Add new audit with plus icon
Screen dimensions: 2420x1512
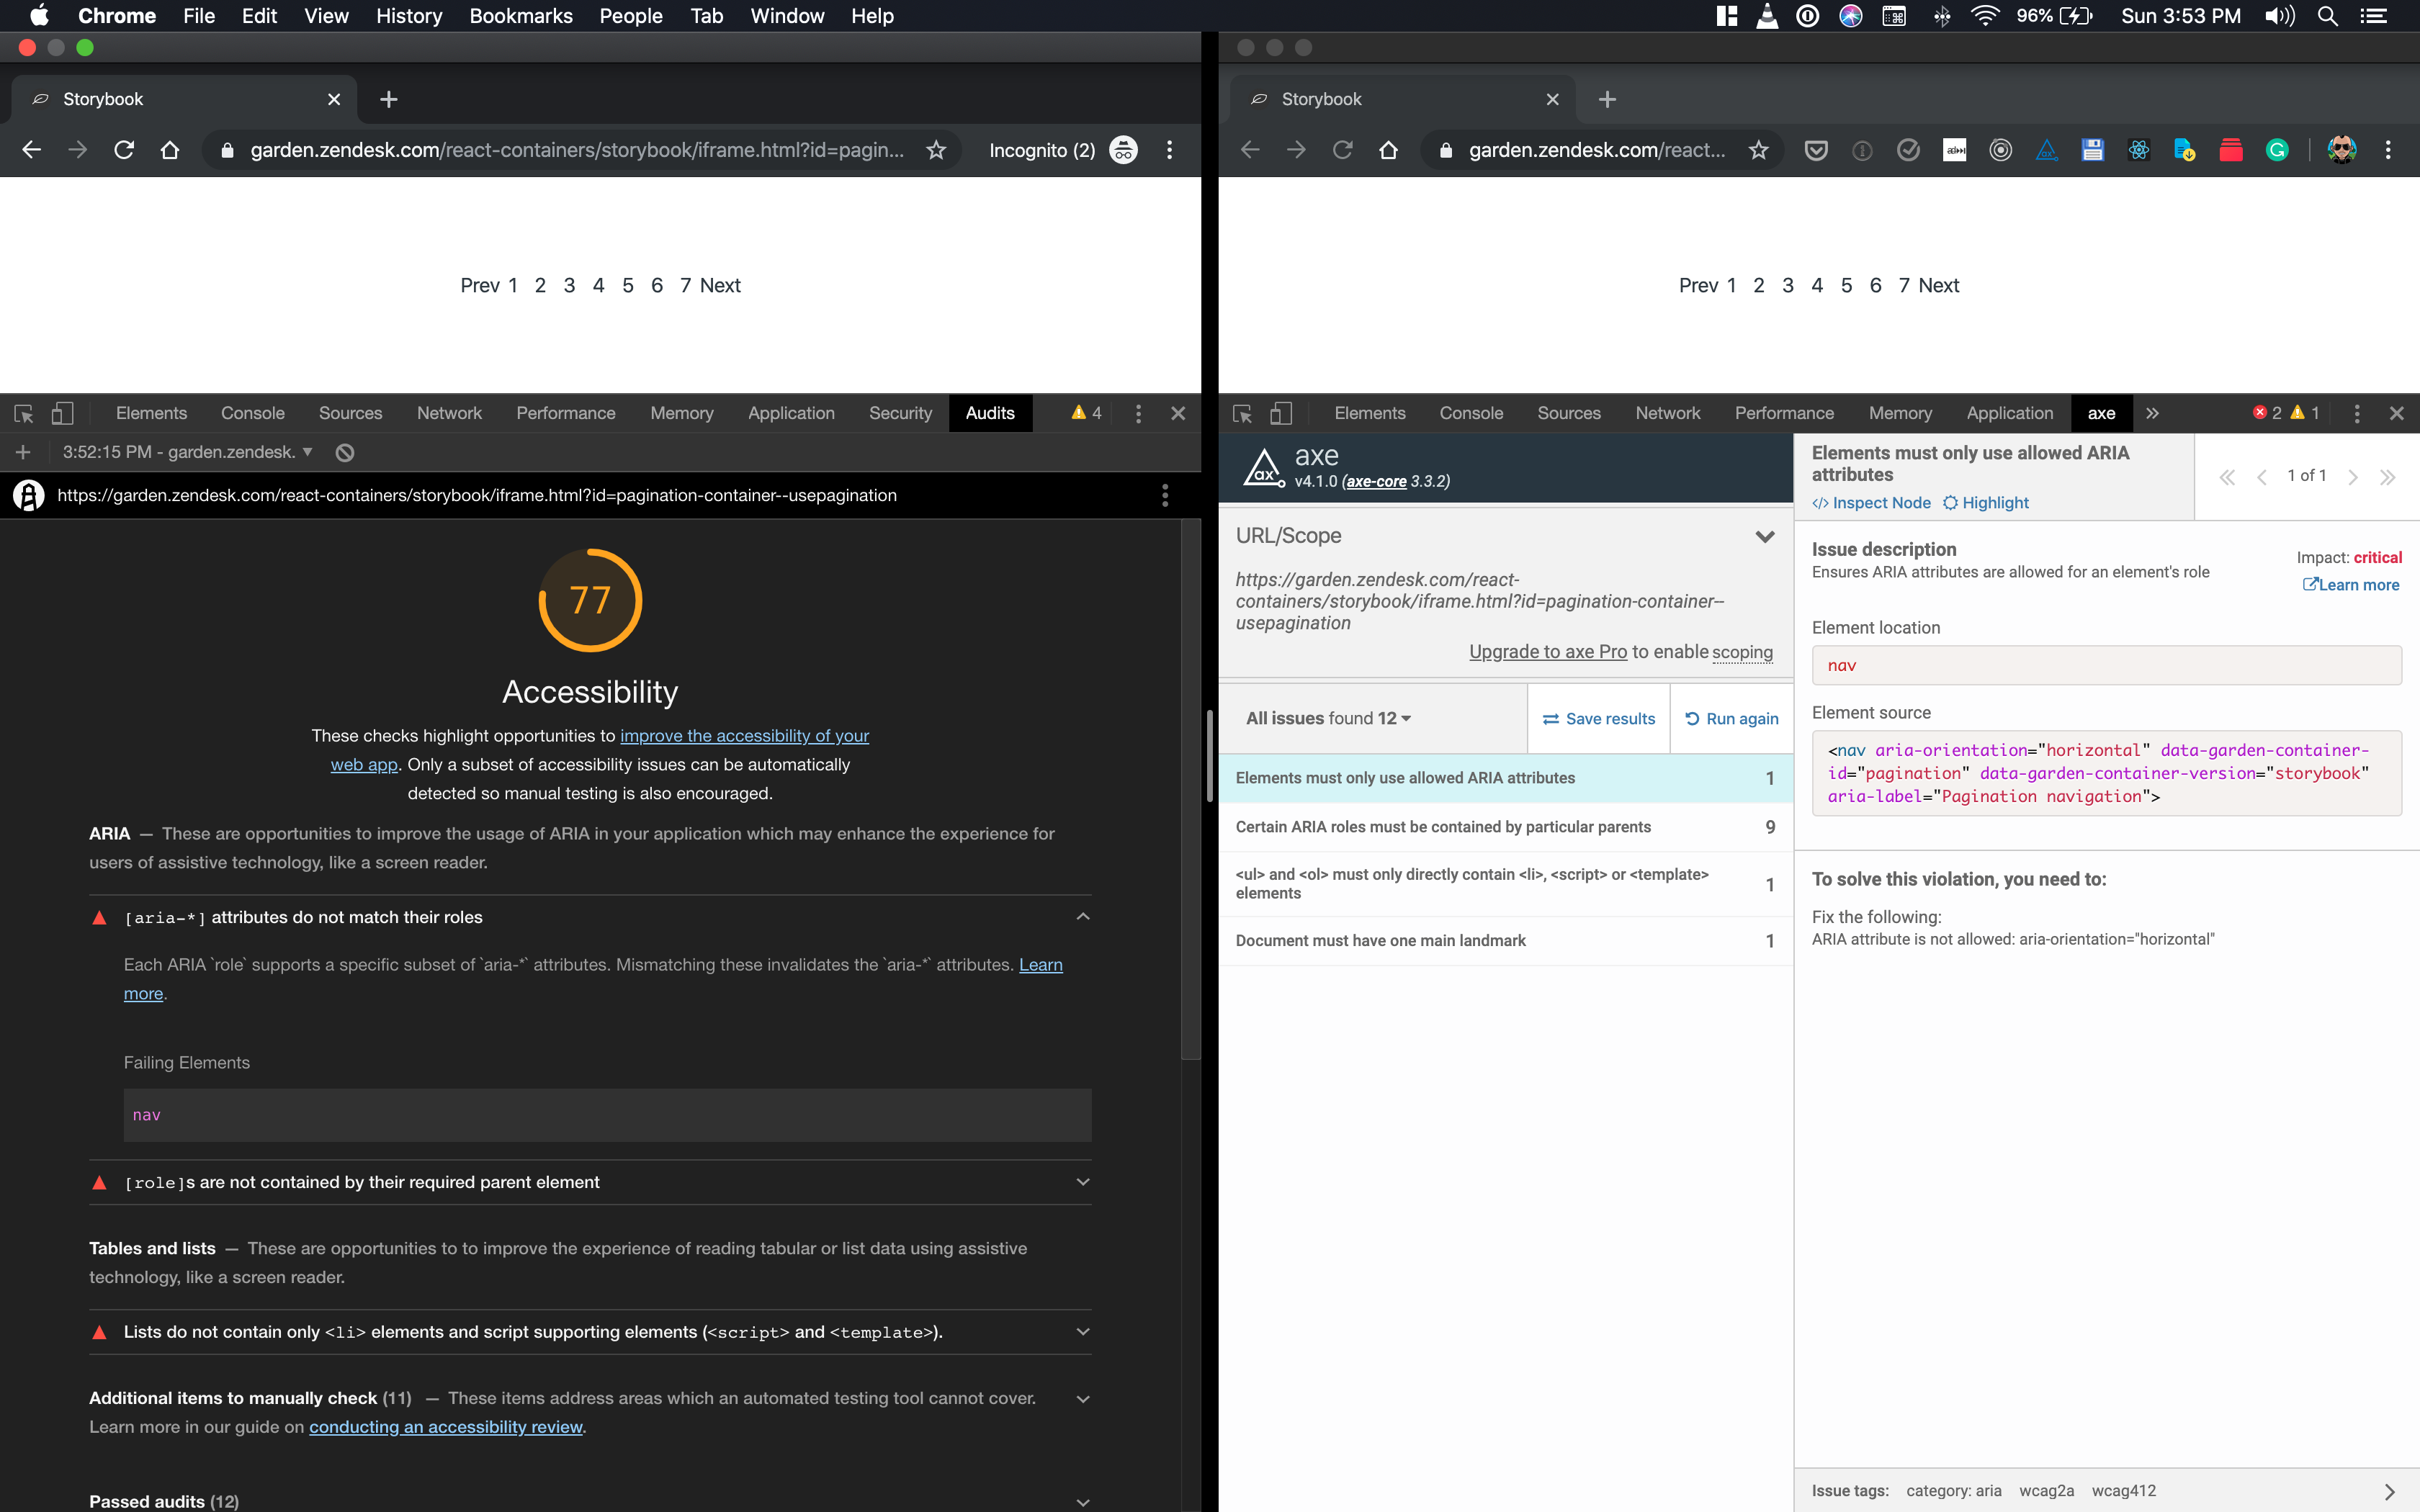click(x=23, y=452)
